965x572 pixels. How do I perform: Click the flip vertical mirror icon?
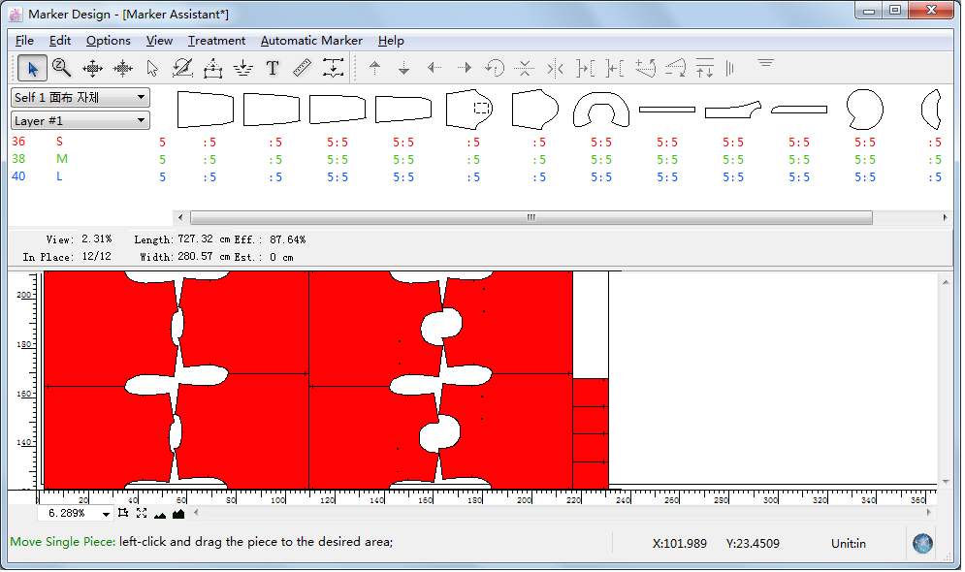[x=525, y=68]
